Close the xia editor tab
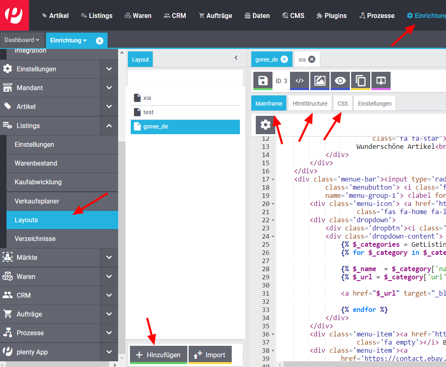 coord(312,60)
